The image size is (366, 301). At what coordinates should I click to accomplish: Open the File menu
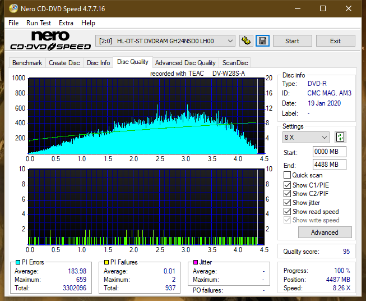coord(13,23)
